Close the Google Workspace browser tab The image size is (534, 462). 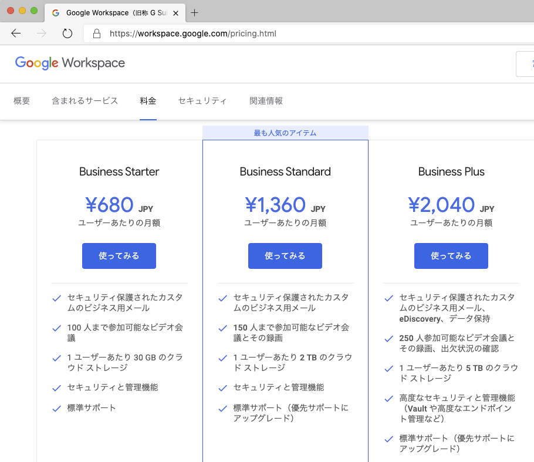(x=176, y=13)
